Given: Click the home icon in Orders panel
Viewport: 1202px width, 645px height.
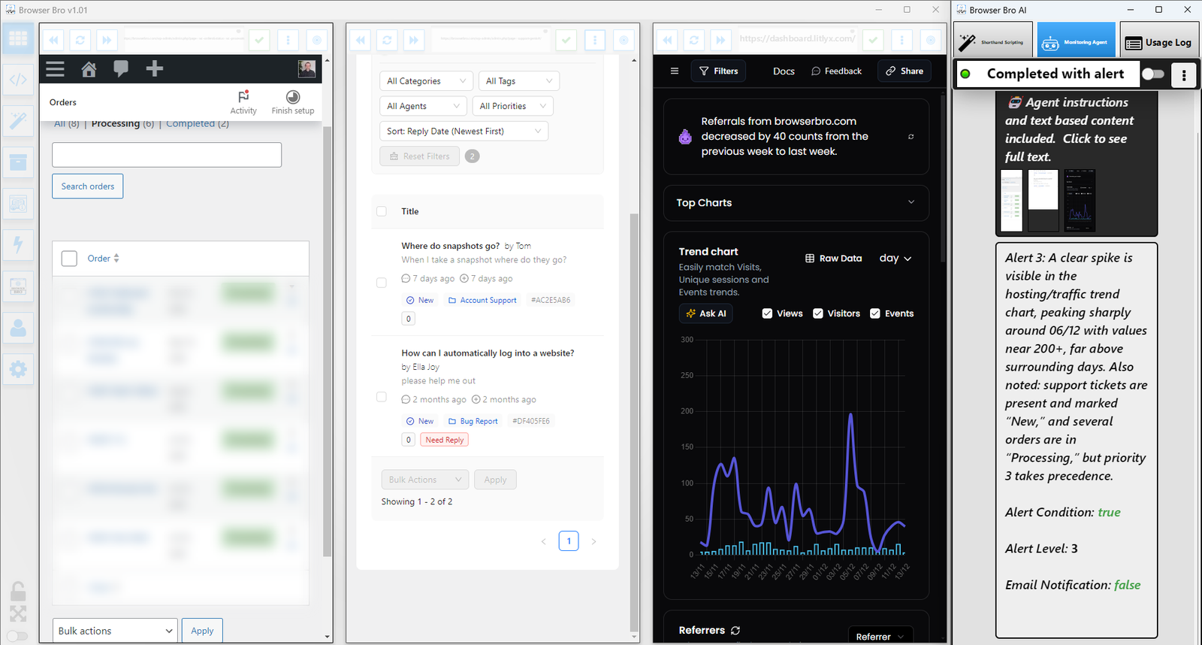Looking at the screenshot, I should (x=89, y=69).
